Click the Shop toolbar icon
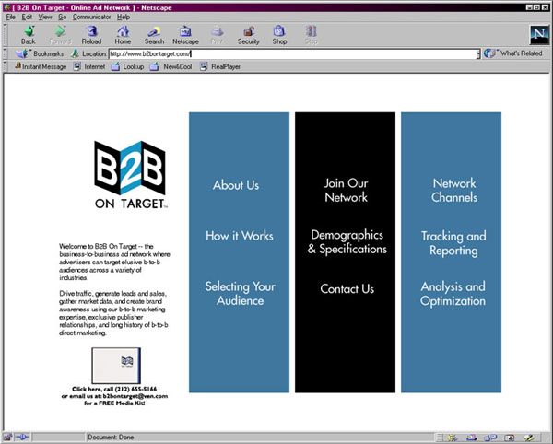 click(x=279, y=35)
